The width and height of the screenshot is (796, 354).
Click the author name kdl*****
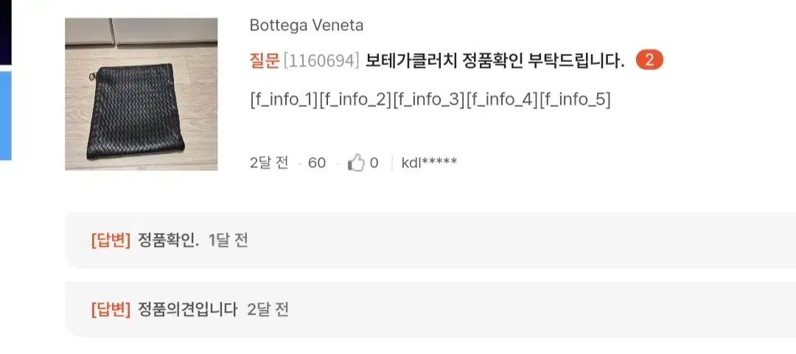pyautogui.click(x=429, y=162)
